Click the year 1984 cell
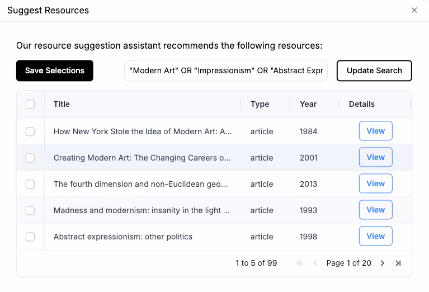429x292 pixels. pyautogui.click(x=308, y=131)
